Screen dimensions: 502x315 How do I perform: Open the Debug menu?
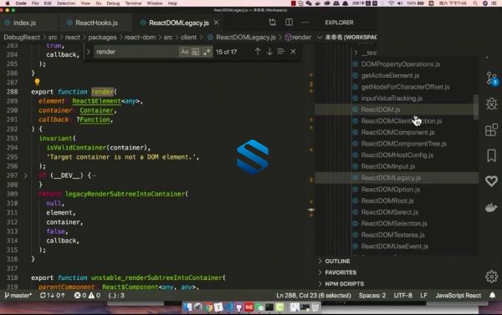(113, 3)
